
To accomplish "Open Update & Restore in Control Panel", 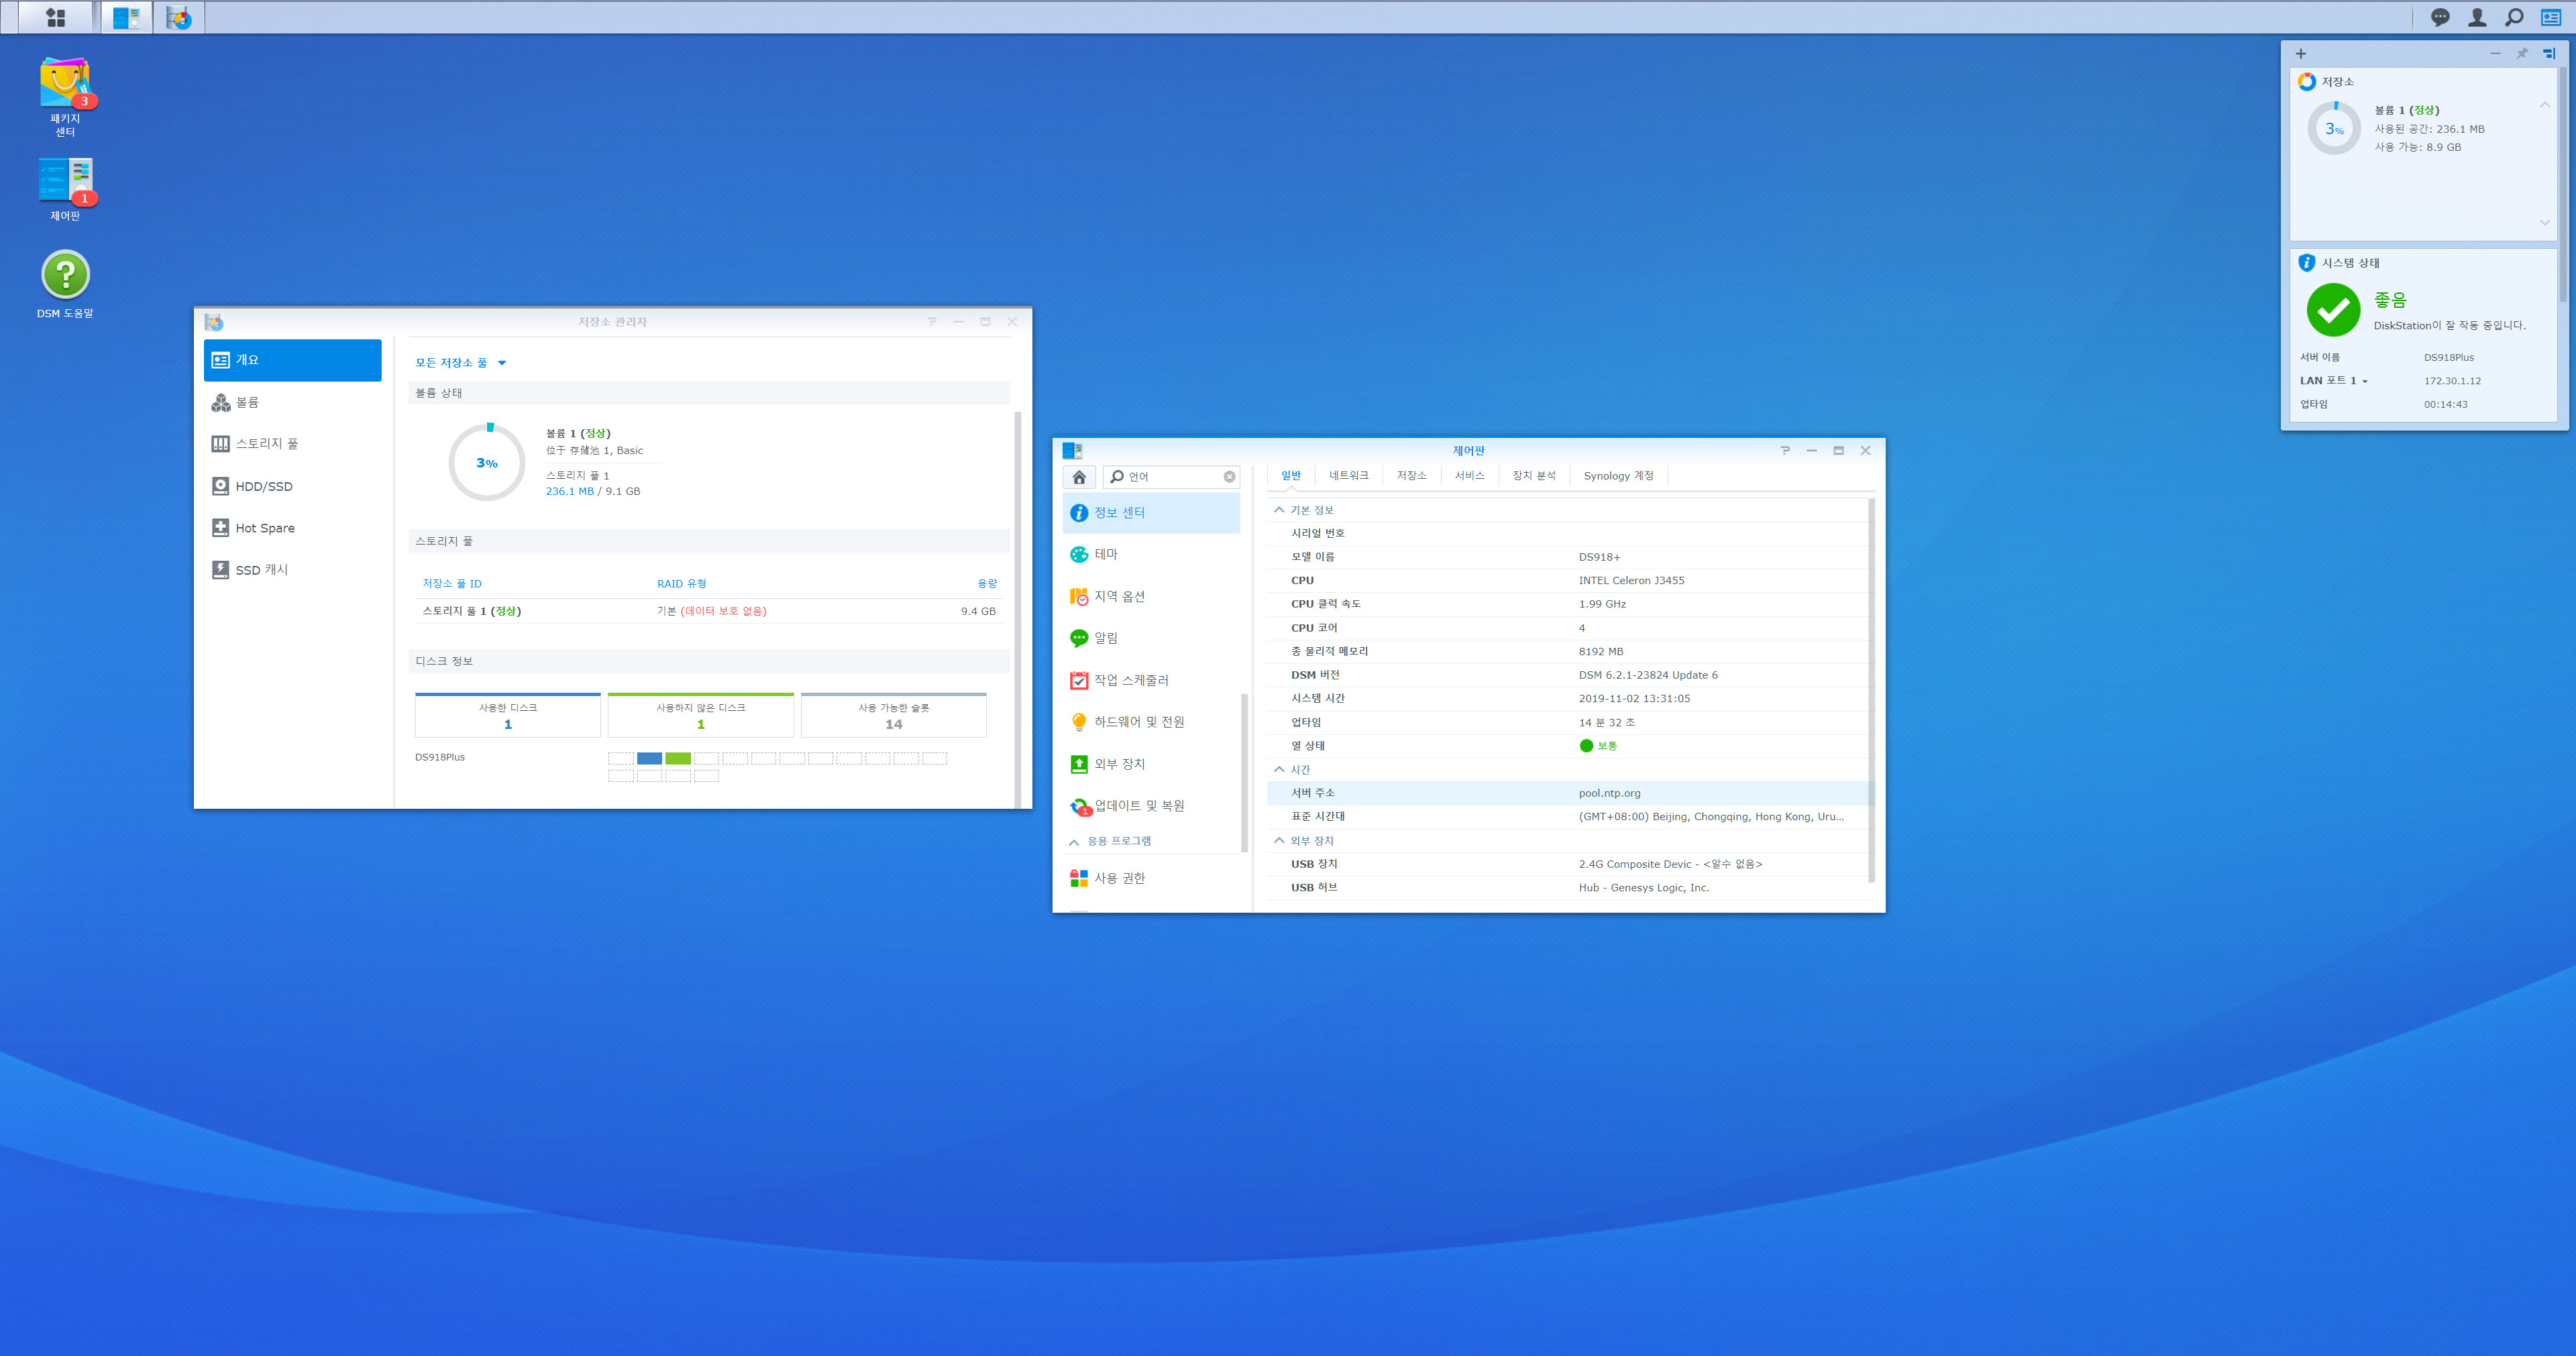I will pyautogui.click(x=1138, y=806).
